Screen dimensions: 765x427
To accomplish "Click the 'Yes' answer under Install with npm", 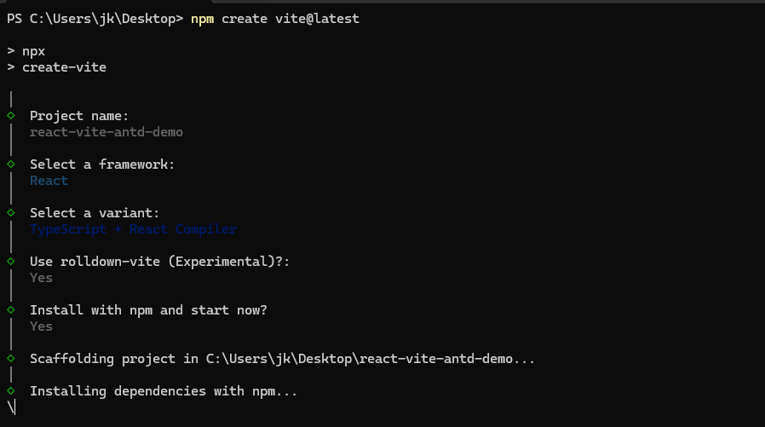I will tap(41, 326).
